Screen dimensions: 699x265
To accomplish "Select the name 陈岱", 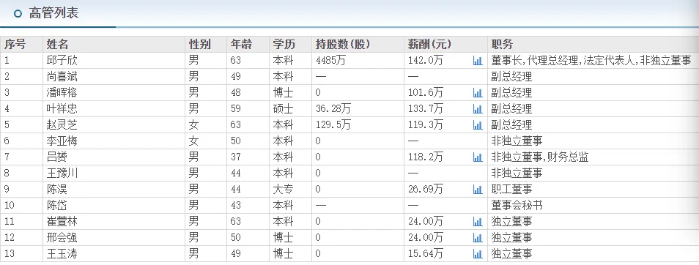I will pyautogui.click(x=57, y=205).
